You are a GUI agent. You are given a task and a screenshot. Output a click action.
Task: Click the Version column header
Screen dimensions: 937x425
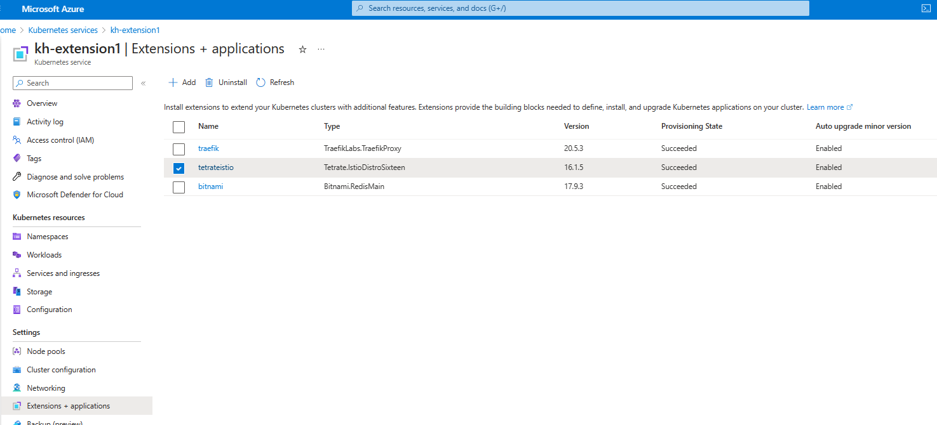click(577, 126)
